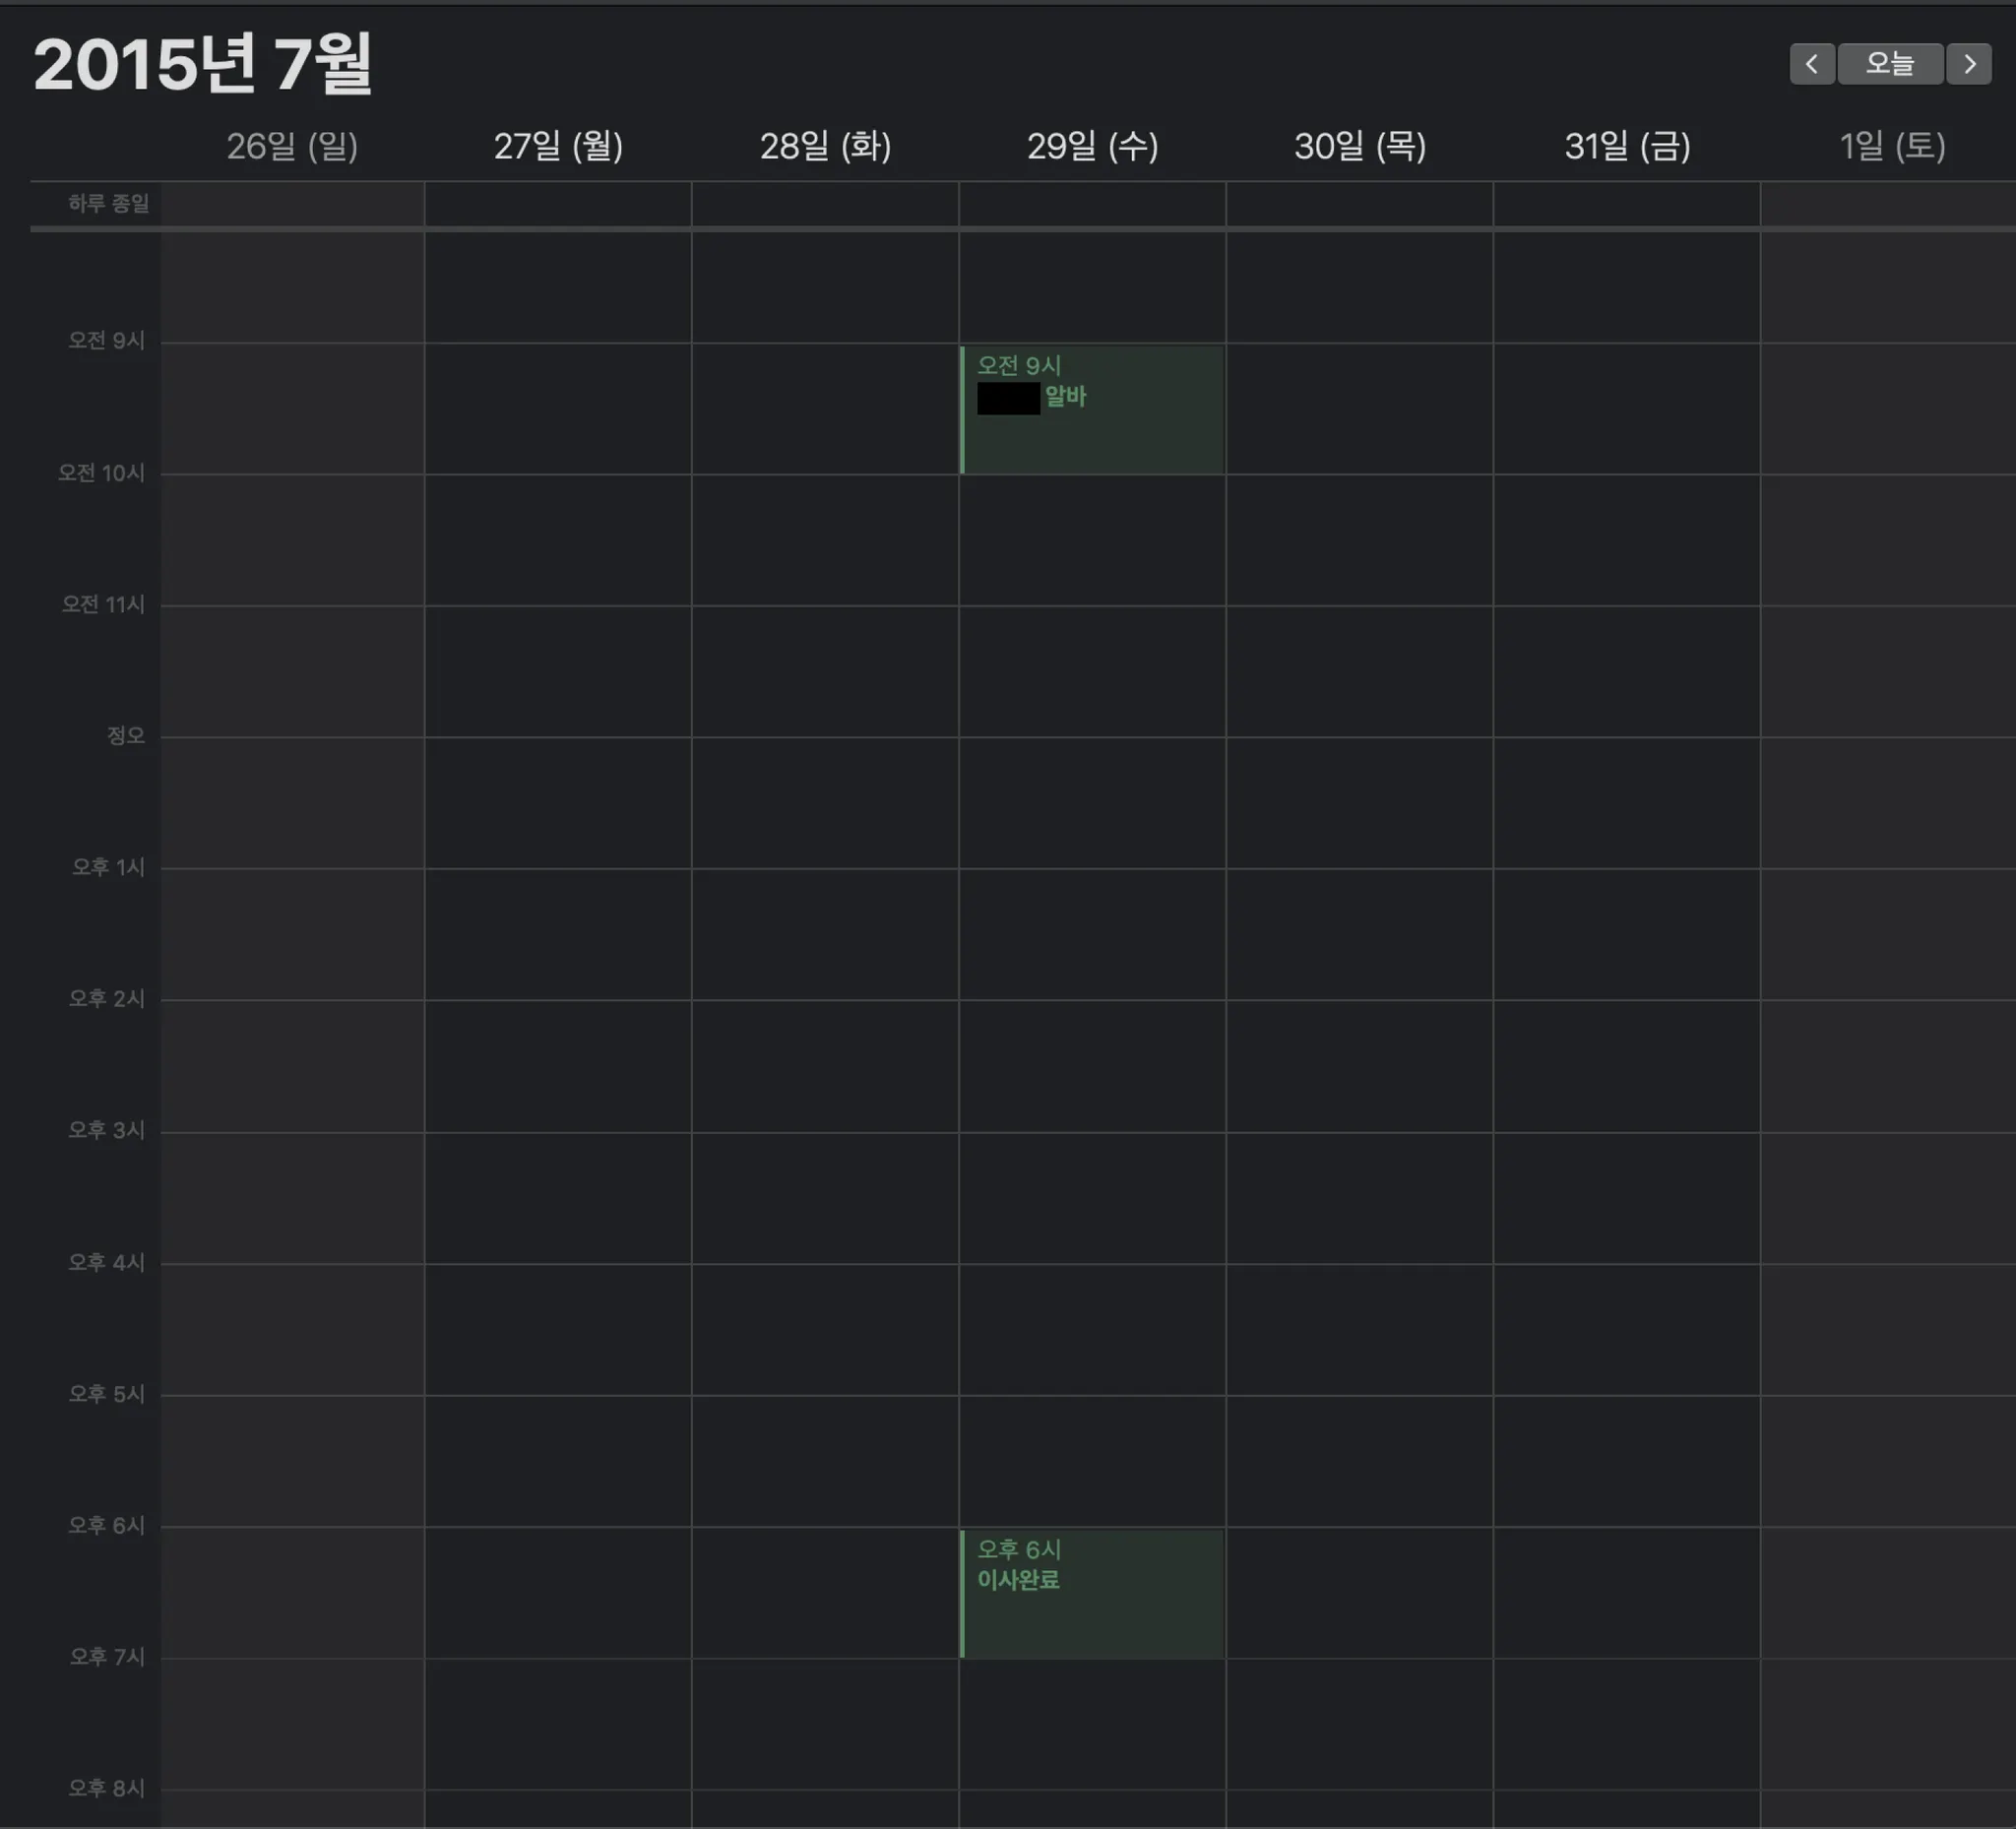
Task: Click the all-day cell under 29일 (수)
Action: 1092,204
